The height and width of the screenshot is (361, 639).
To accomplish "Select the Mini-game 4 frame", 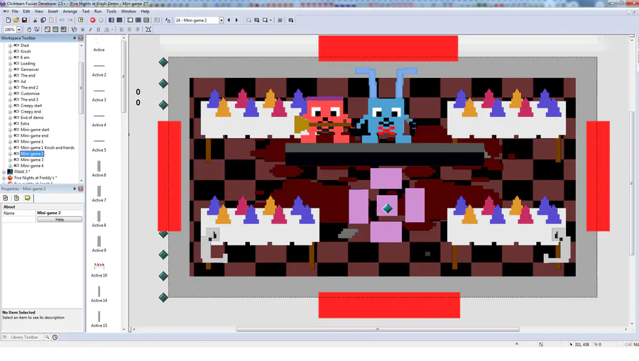I will click(x=32, y=166).
